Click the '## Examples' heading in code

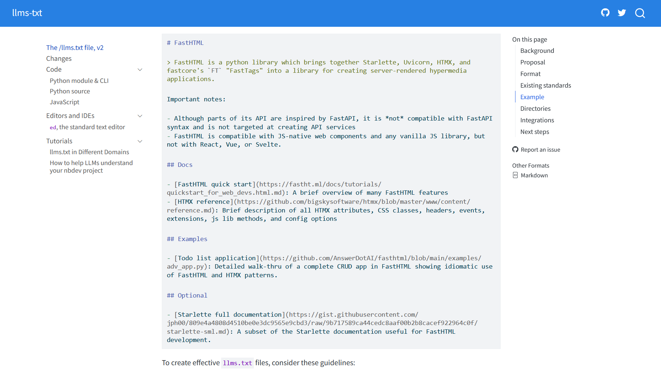click(187, 239)
